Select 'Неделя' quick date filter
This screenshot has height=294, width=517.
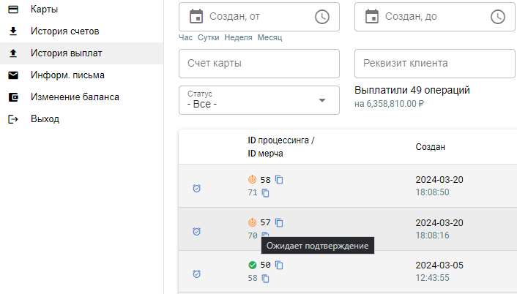coord(238,38)
